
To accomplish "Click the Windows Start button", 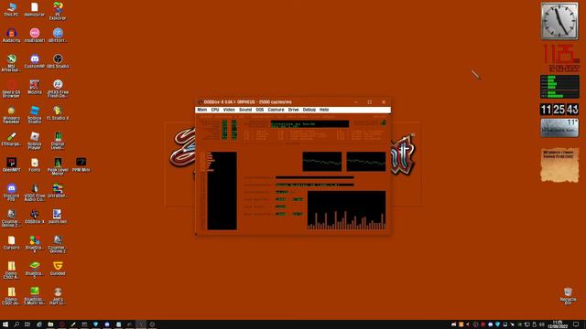I will [x=5, y=324].
